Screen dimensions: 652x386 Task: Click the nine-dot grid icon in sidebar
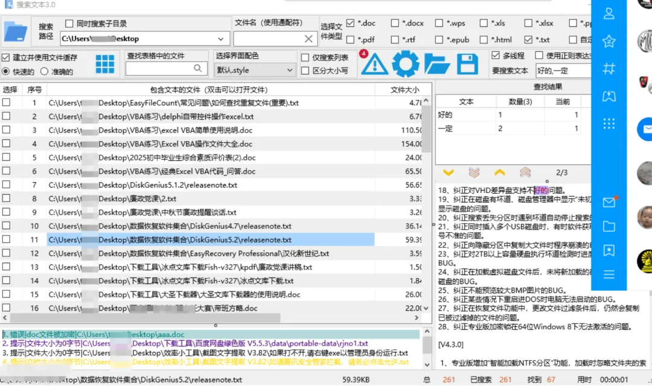[609, 124]
